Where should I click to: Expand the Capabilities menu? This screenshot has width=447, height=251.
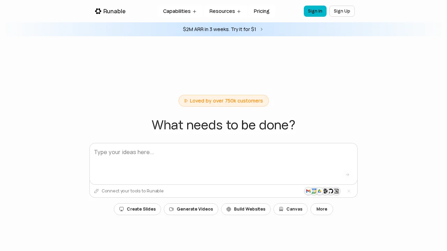[180, 11]
